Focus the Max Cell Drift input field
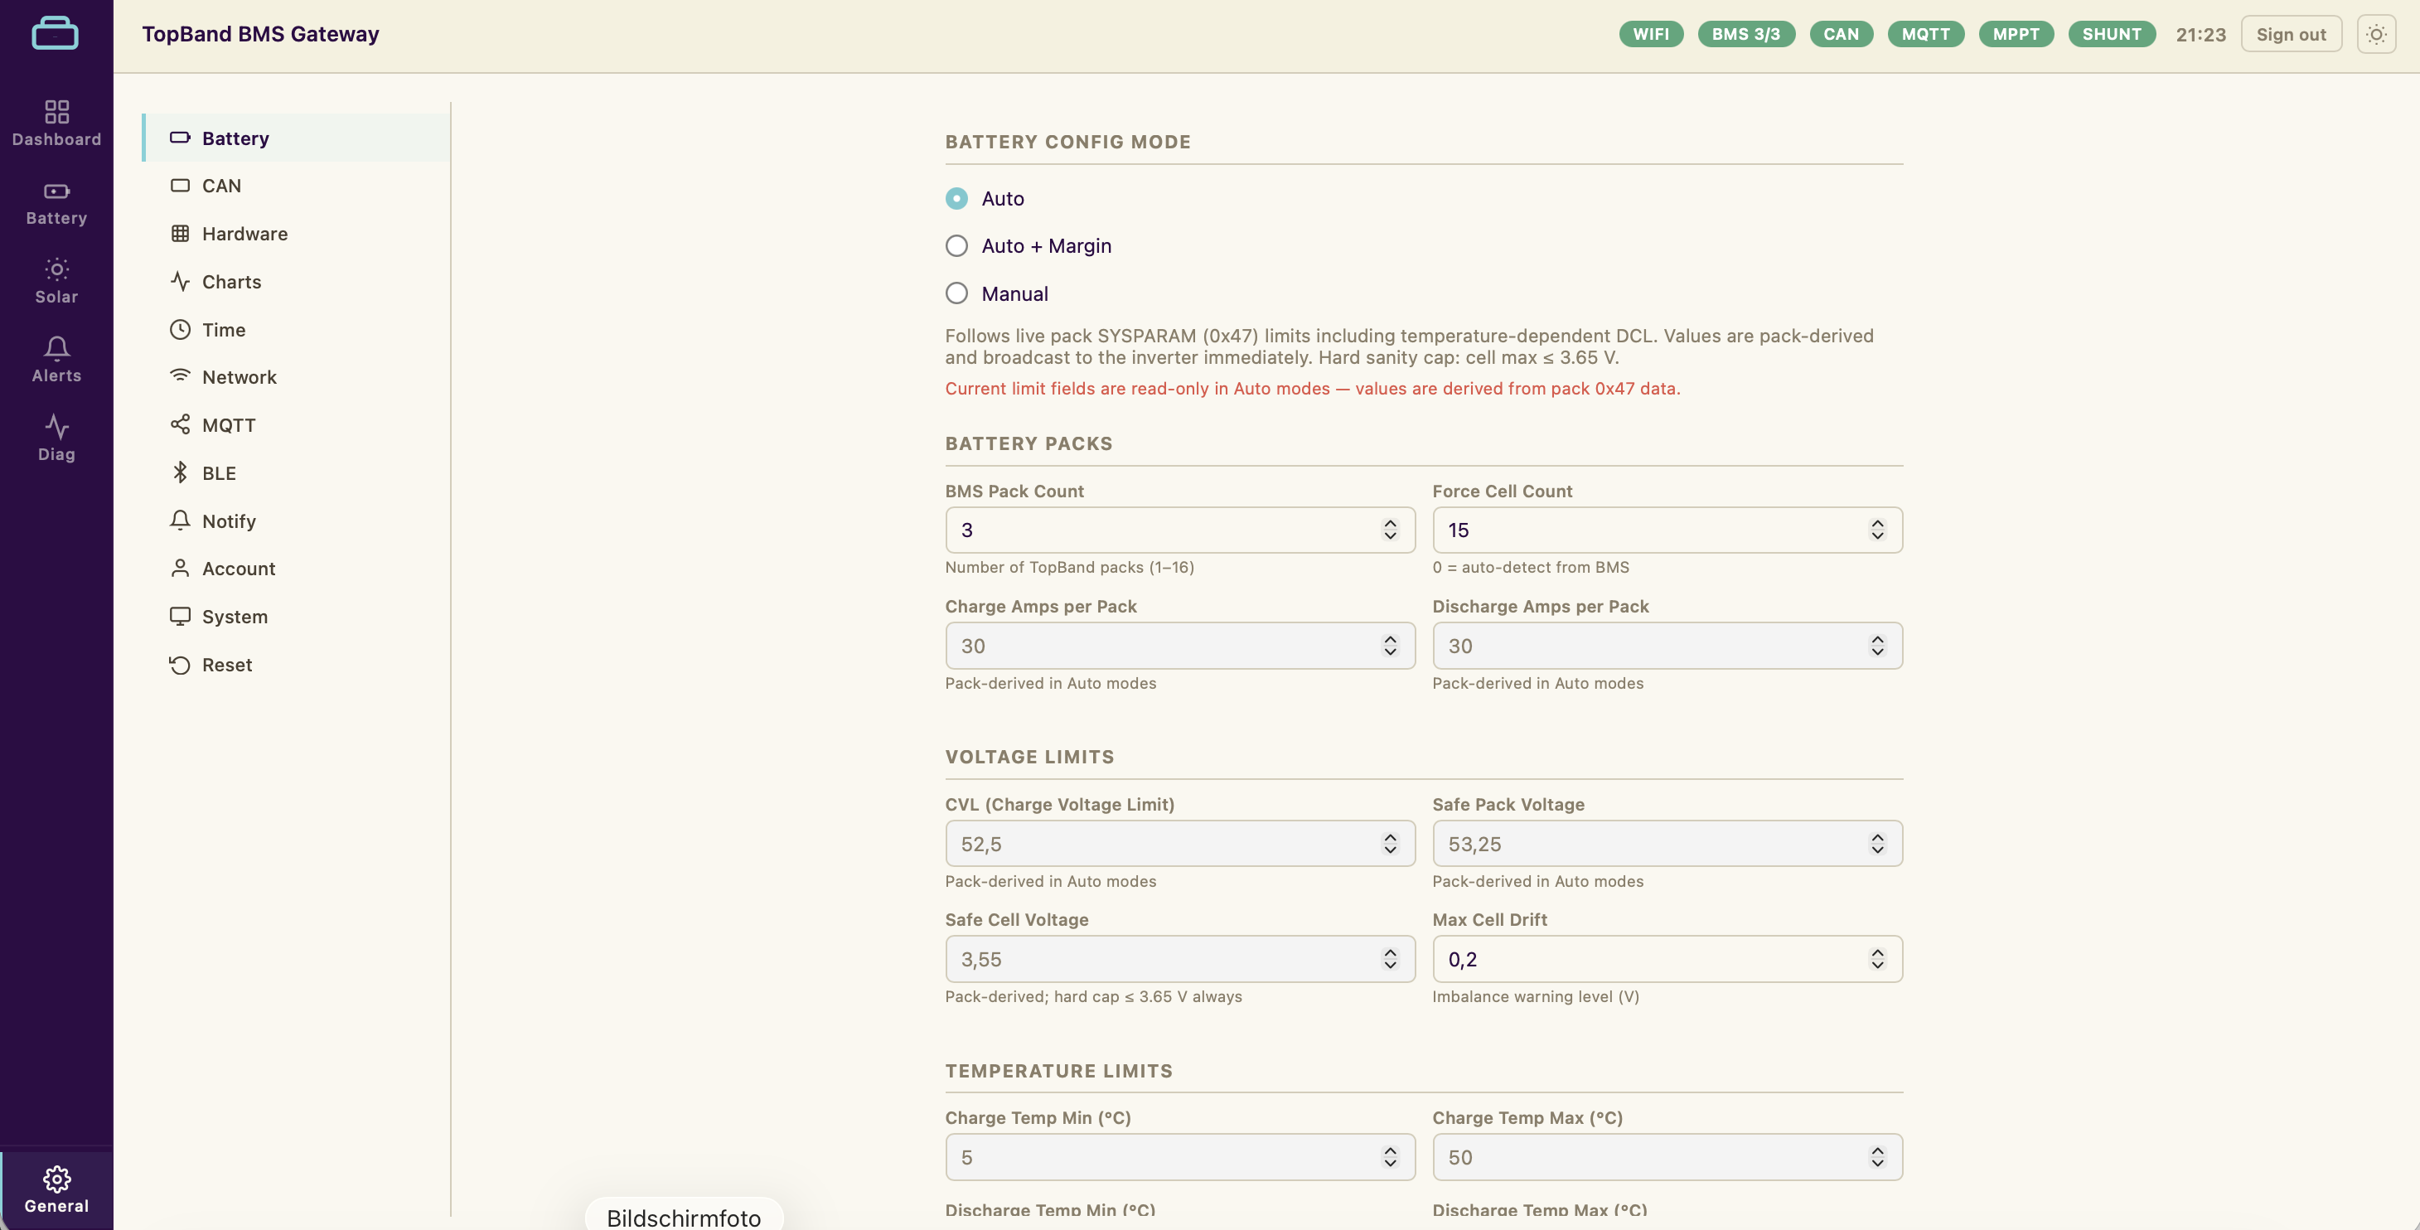Image resolution: width=2420 pixels, height=1230 pixels. pyautogui.click(x=1667, y=958)
